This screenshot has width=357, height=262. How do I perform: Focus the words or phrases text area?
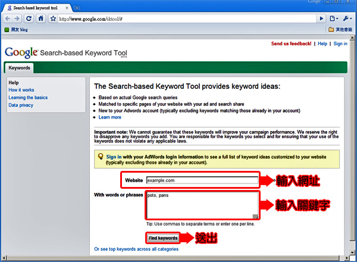202,205
